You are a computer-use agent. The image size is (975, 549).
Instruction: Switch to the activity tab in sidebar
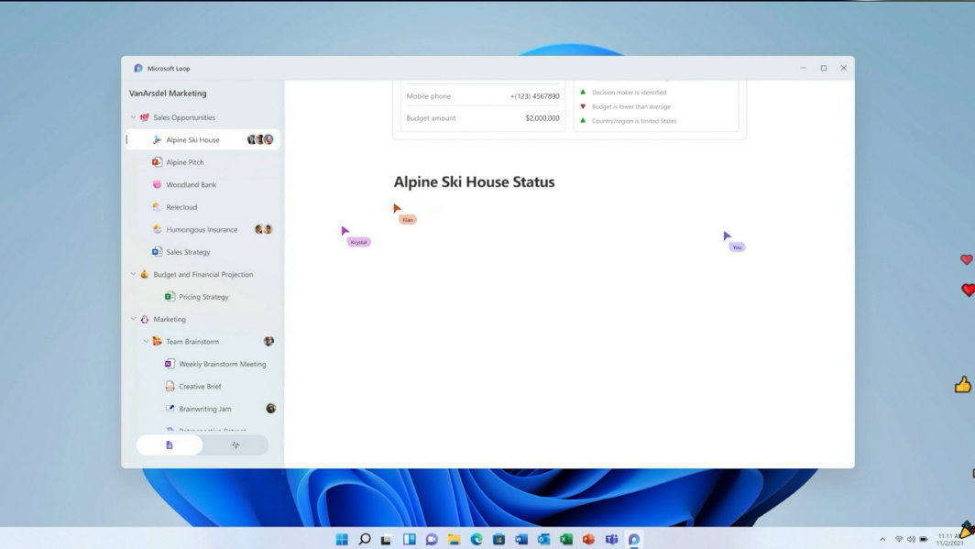coord(236,445)
